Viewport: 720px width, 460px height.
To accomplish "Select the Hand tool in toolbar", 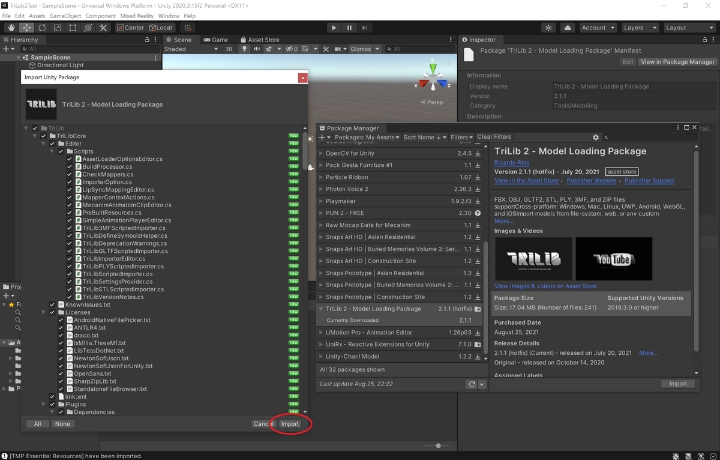I will [11, 28].
